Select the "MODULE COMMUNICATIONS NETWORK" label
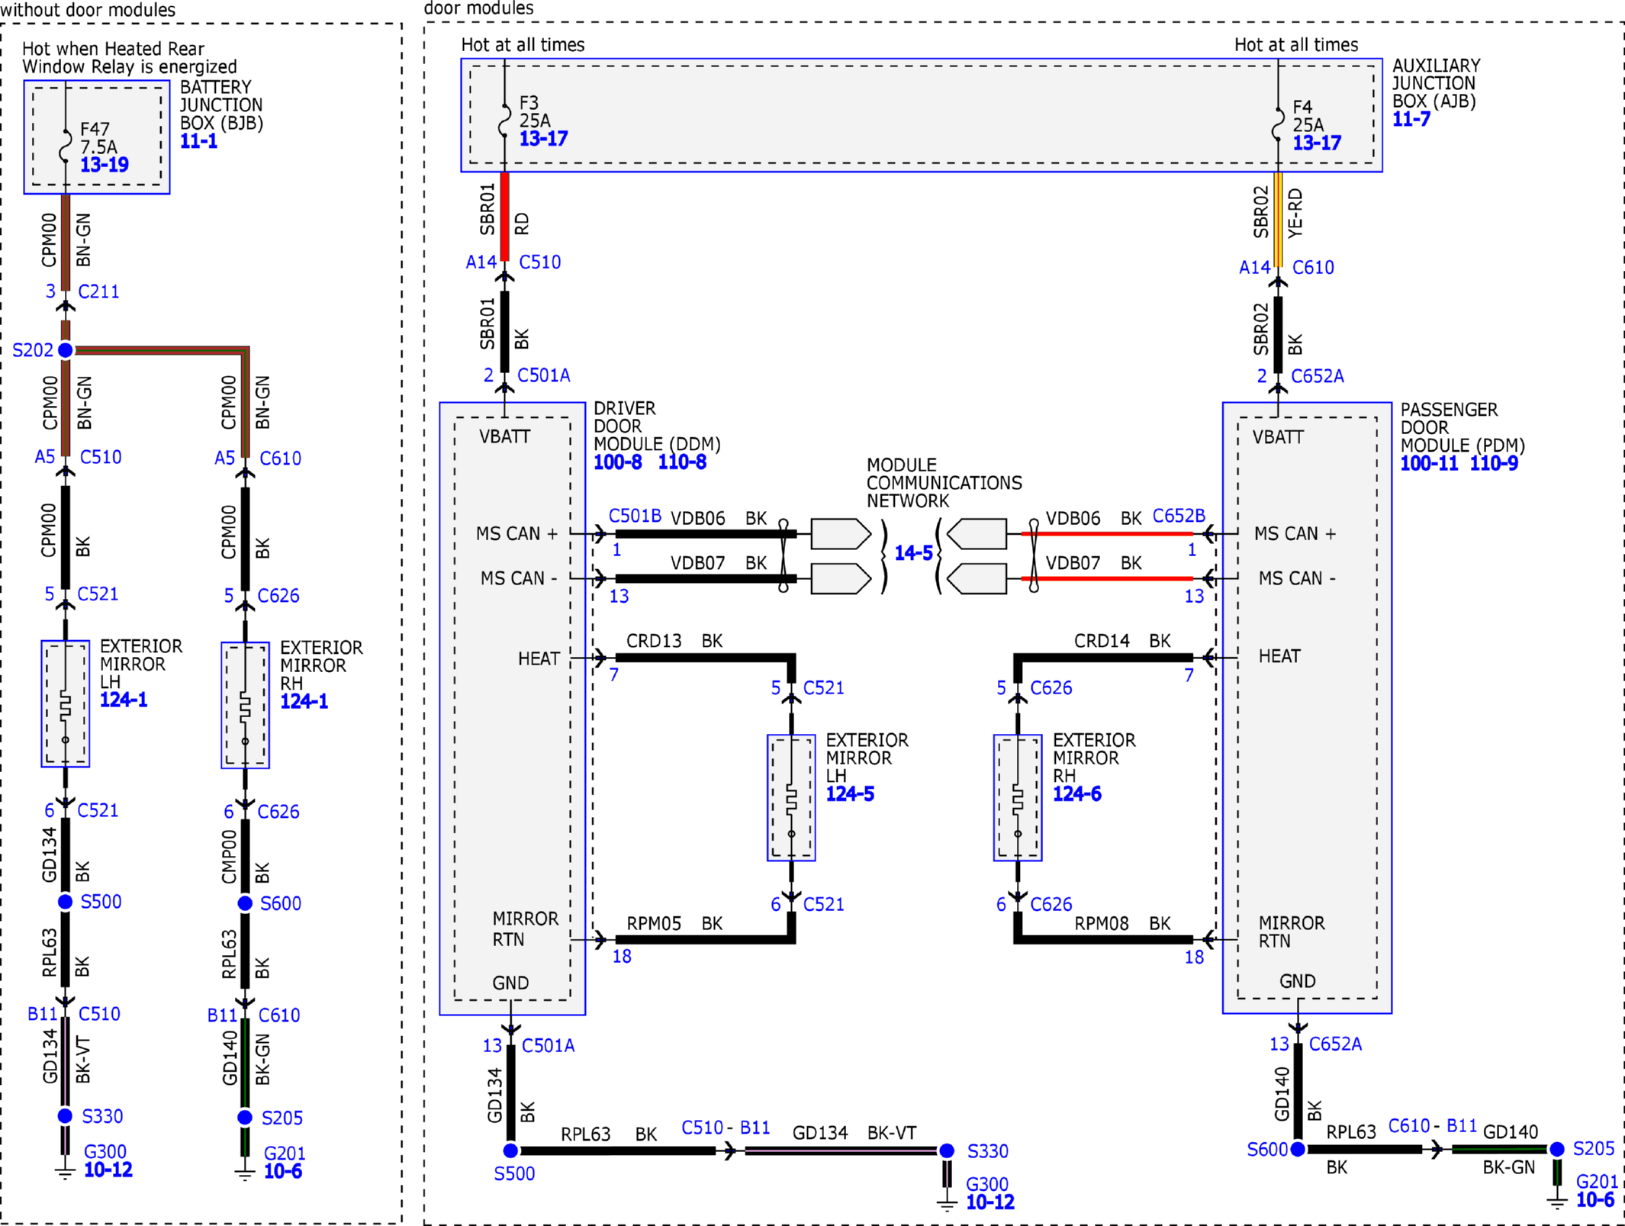This screenshot has height=1226, width=1625. click(944, 483)
